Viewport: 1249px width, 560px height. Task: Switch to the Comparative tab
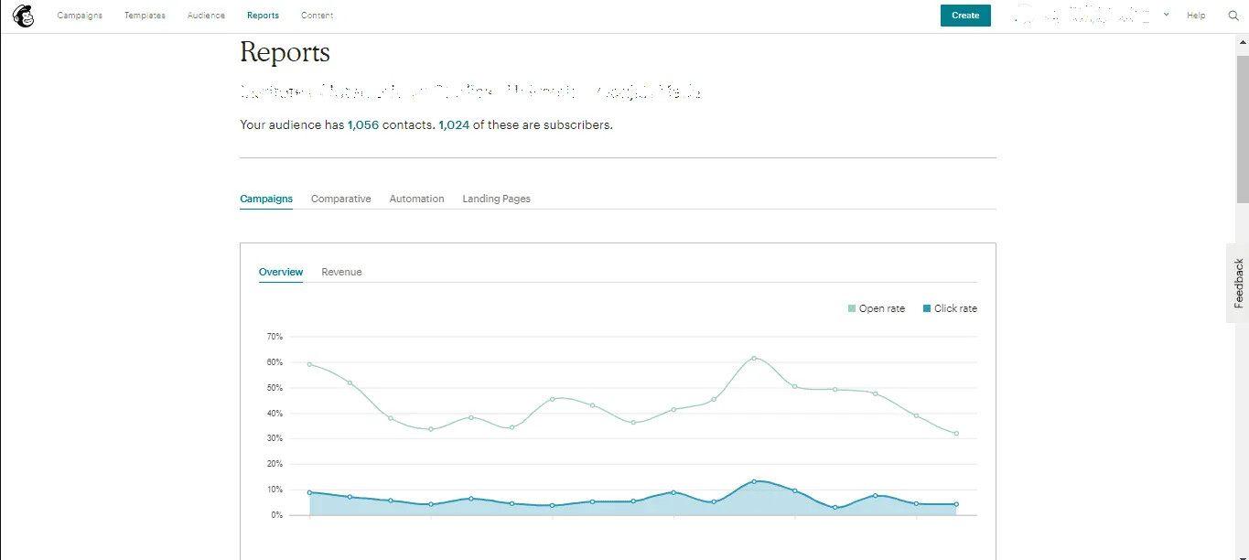point(340,199)
